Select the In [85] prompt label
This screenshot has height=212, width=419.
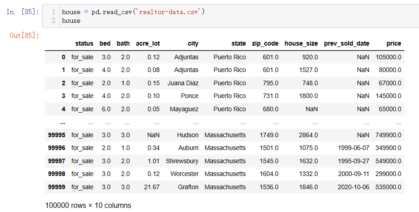point(23,12)
